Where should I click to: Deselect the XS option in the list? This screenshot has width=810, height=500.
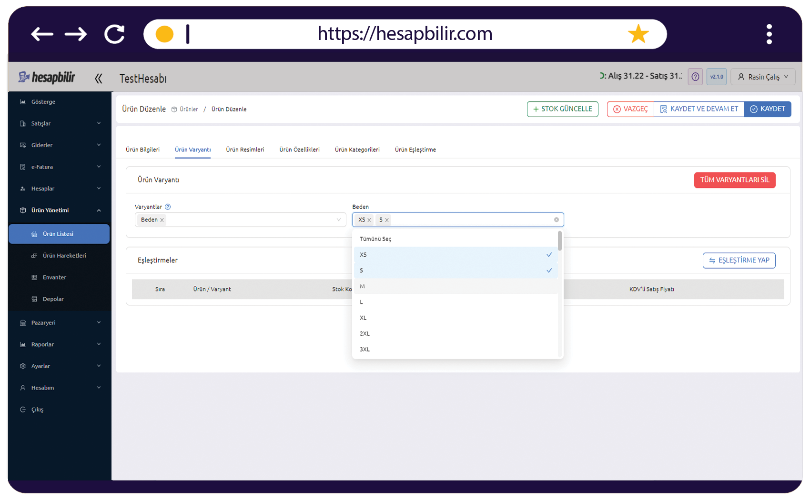(x=456, y=255)
